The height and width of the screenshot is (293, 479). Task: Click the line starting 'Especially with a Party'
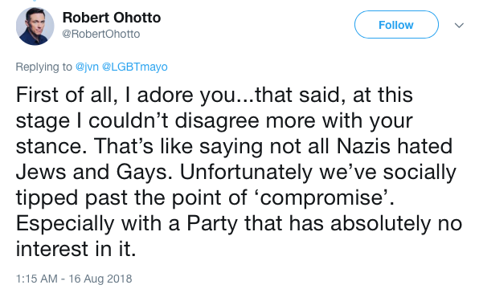[x=239, y=224]
